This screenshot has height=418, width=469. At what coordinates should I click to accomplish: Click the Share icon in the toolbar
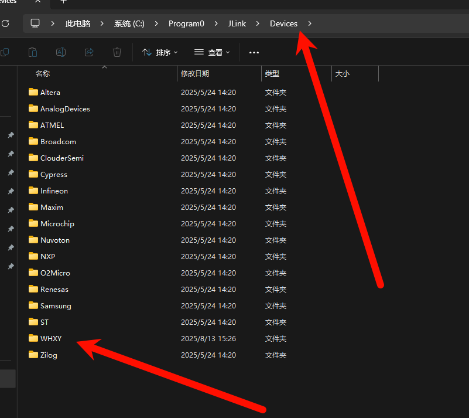pos(89,52)
